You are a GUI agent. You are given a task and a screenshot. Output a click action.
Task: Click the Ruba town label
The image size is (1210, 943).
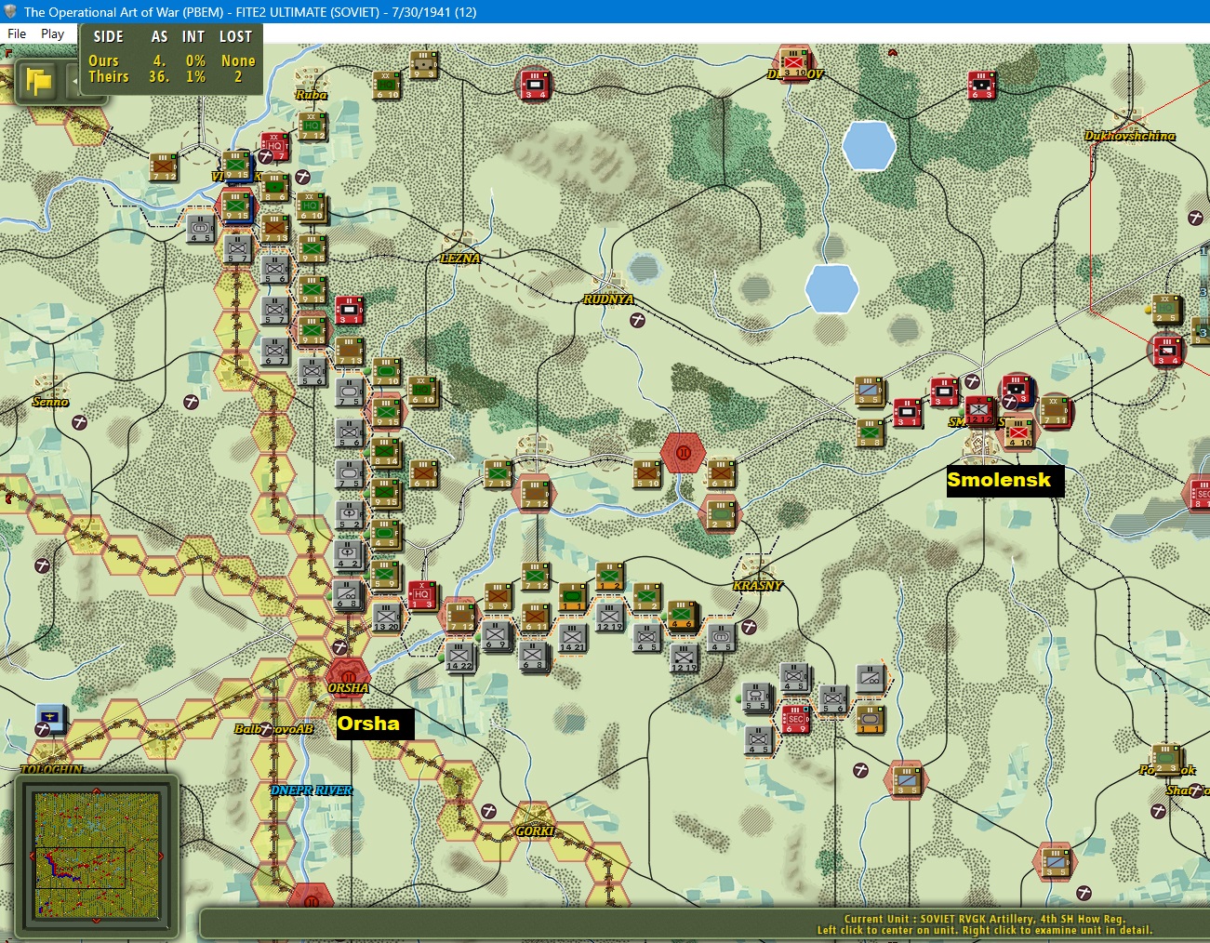click(x=312, y=95)
